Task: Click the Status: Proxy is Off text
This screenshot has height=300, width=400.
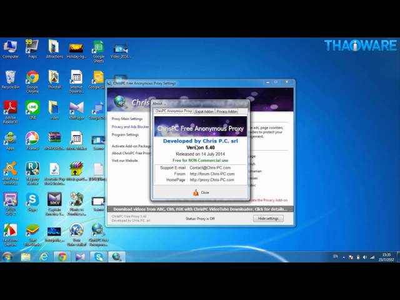Action: click(x=200, y=219)
